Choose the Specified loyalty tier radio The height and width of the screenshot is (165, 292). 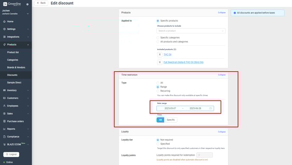point(158,144)
